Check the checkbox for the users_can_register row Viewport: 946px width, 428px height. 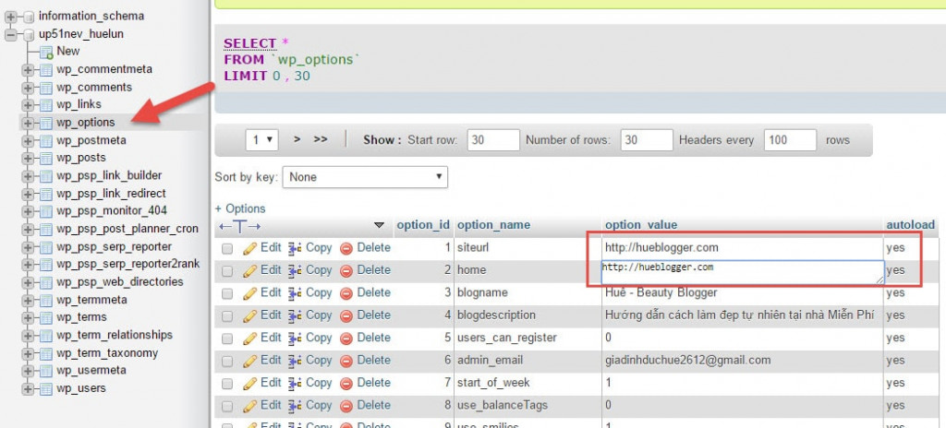(x=227, y=339)
